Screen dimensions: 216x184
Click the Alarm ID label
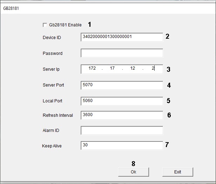[51, 131]
